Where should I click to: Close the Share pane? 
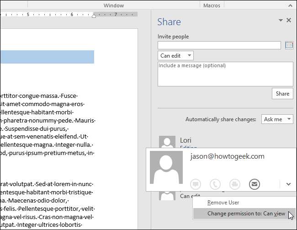coord(289,21)
